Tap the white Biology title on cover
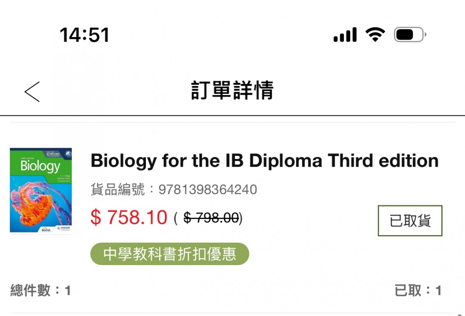Viewport: 465px width, 316px height. [40, 166]
